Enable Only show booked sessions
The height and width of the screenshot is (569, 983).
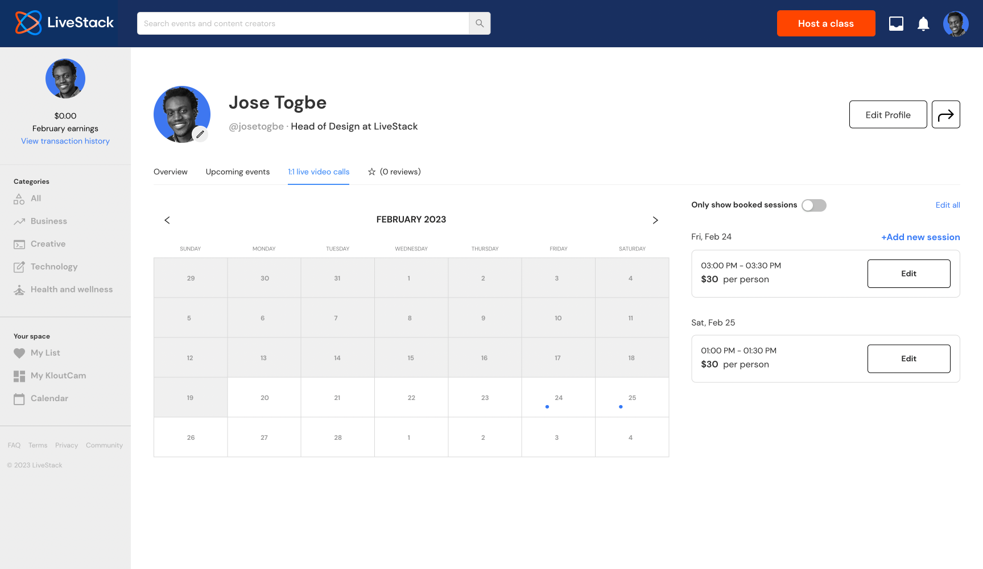[813, 205]
